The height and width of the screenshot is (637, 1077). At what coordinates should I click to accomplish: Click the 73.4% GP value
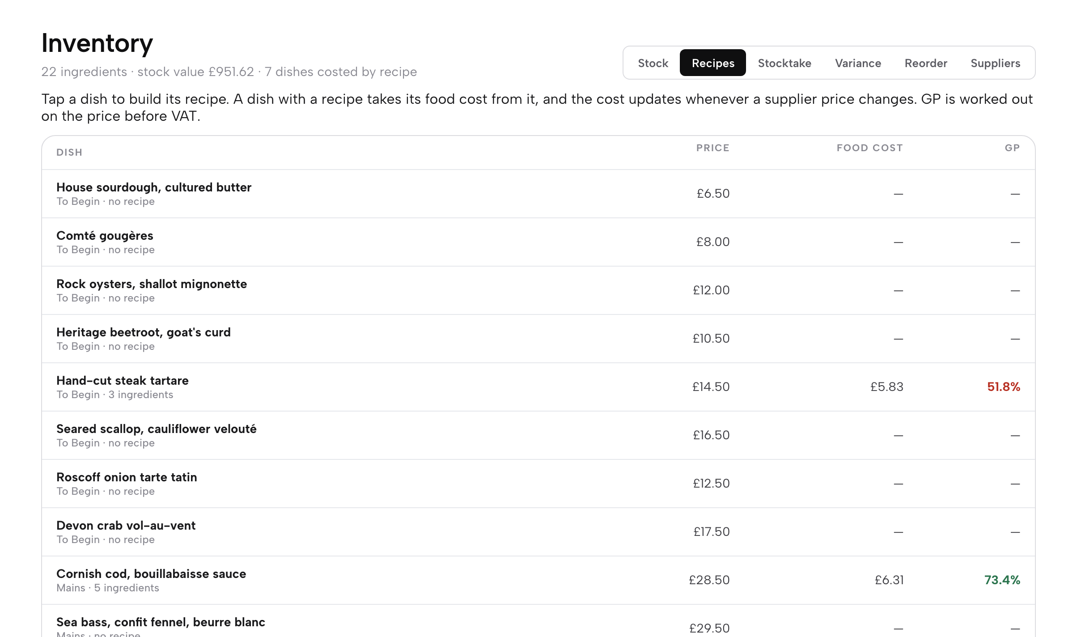(x=1002, y=580)
